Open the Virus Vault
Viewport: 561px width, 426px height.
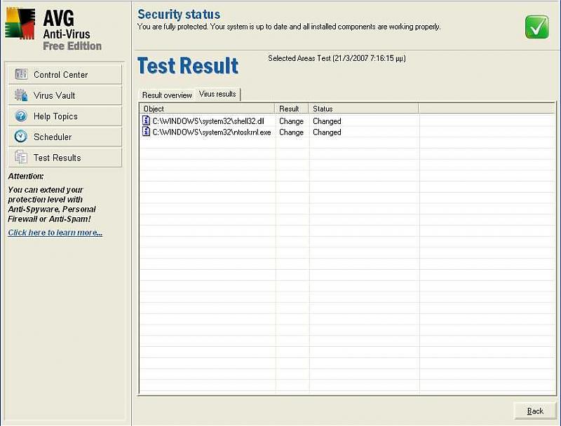tap(65, 95)
